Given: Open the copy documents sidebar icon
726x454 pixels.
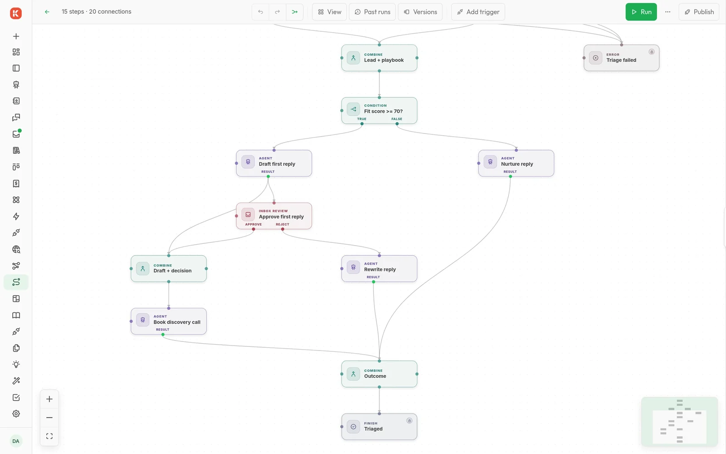Looking at the screenshot, I should 16,348.
